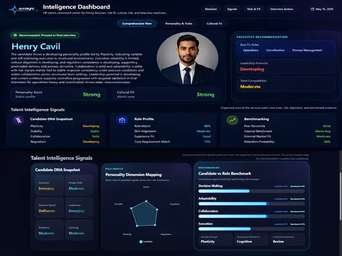Switch to the Cultural Fit tab
The width and height of the screenshot is (342, 256).
click(x=214, y=23)
